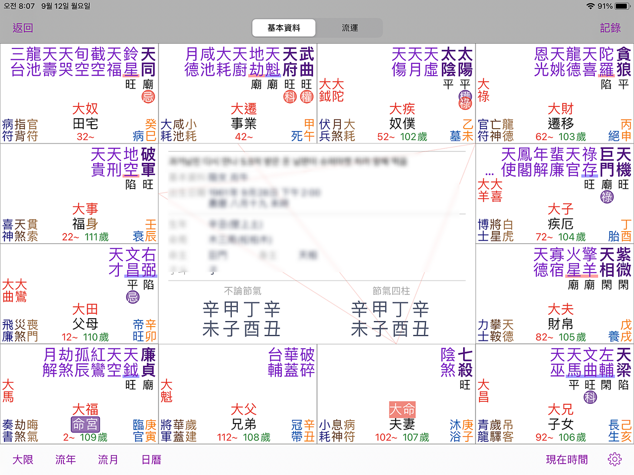Image resolution: width=634 pixels, height=475 pixels.
Task: Switch to the 流運 tab
Action: coord(350,28)
